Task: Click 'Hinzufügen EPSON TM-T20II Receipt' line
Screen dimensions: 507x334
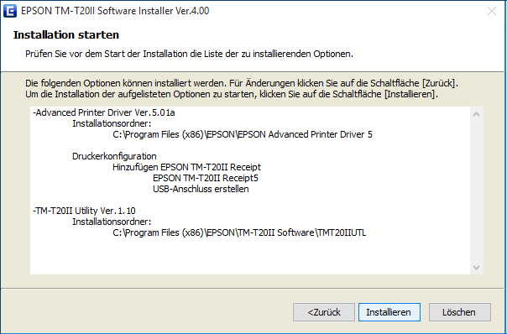Action: pos(186,167)
